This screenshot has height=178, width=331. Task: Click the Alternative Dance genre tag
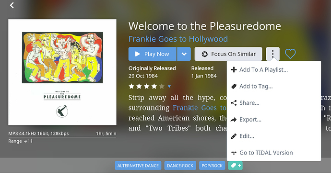(x=138, y=166)
